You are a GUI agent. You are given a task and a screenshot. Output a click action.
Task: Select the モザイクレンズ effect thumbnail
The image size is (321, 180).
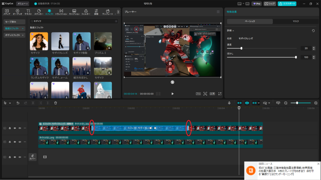point(60,41)
